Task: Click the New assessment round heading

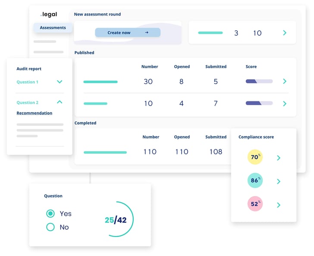Action: pos(97,14)
